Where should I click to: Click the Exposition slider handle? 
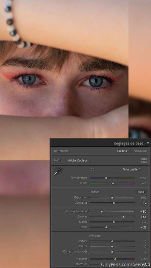click(112, 198)
